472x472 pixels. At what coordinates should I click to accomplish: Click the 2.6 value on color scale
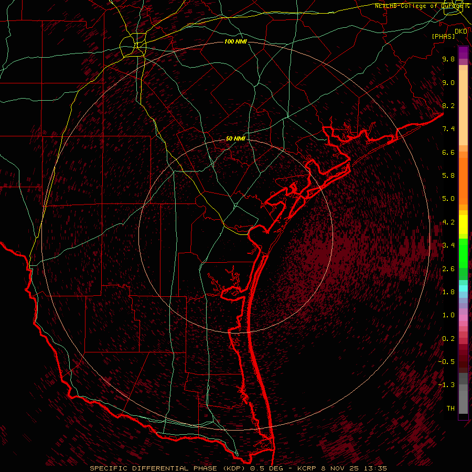(x=448, y=269)
